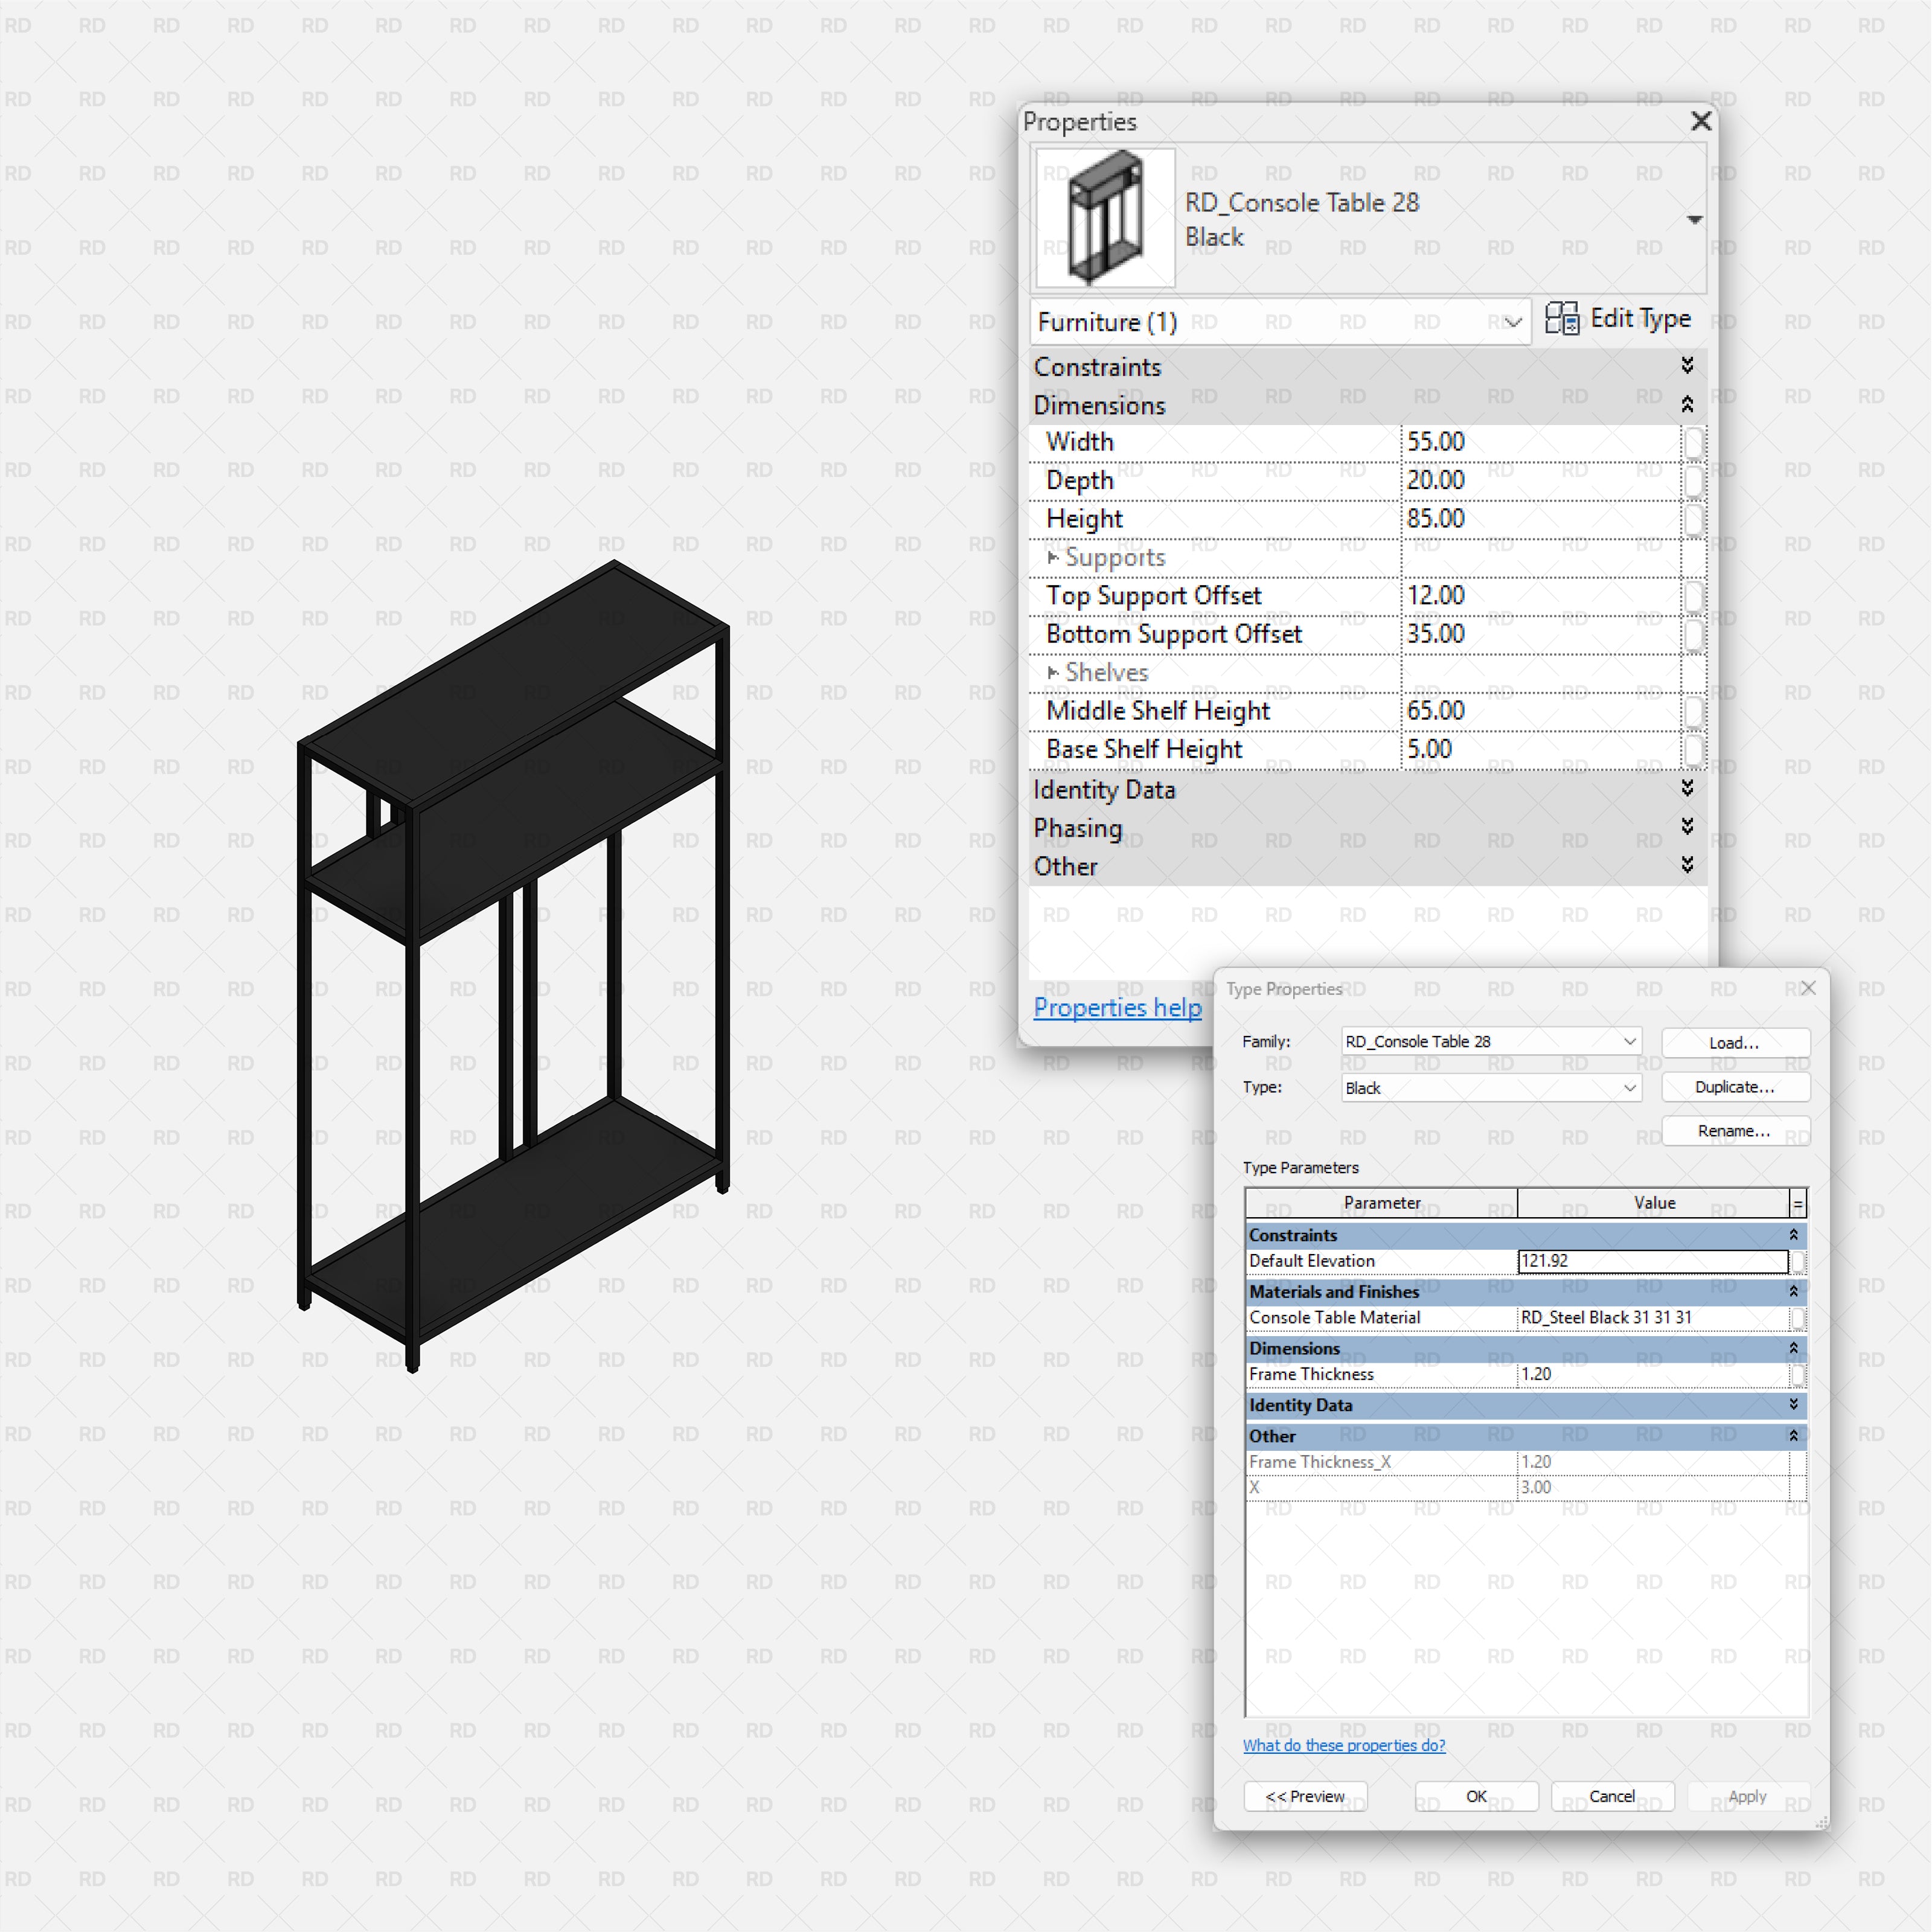Click the Edit Type icon
1932x1932 pixels.
click(x=1562, y=319)
